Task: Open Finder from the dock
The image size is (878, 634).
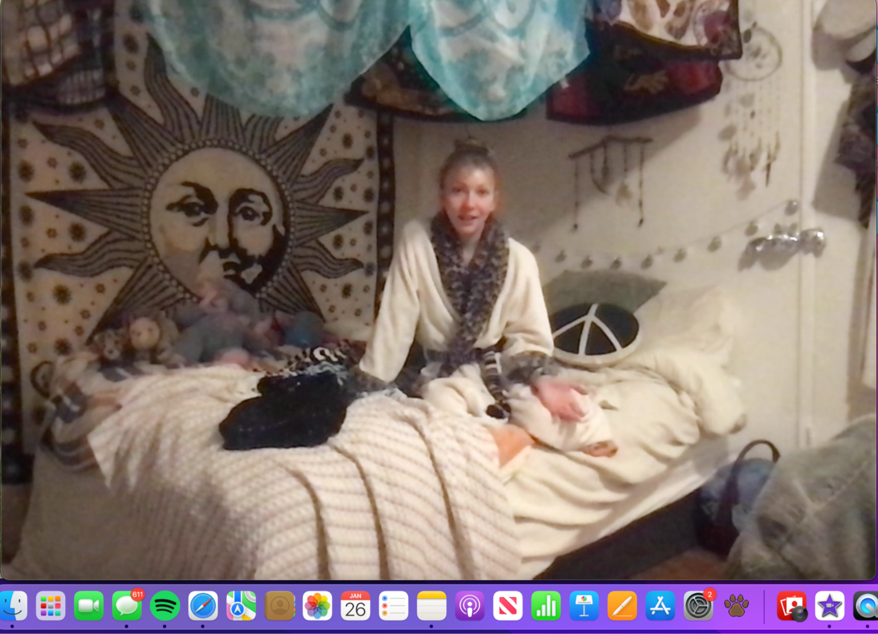Action: pos(14,605)
